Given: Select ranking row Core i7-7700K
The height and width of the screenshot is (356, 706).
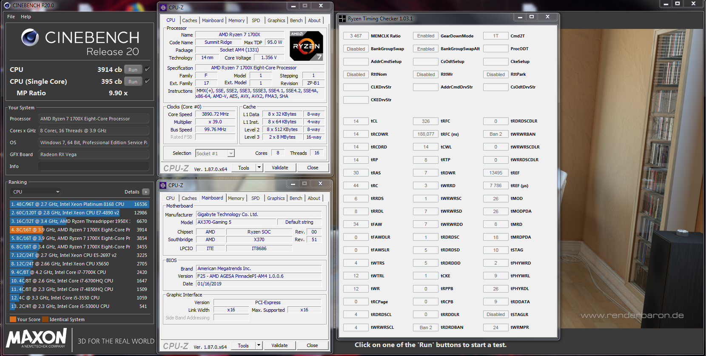Looking at the screenshot, I should (x=80, y=272).
